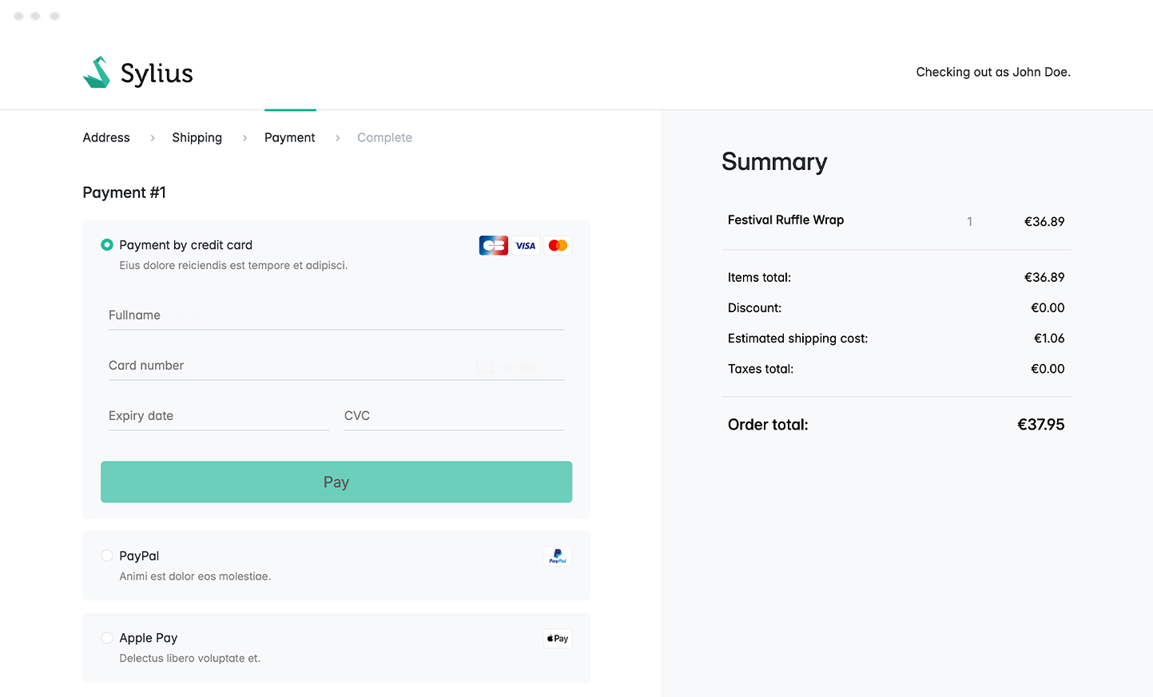Choose PayPal as payment method
1153x697 pixels.
click(106, 556)
